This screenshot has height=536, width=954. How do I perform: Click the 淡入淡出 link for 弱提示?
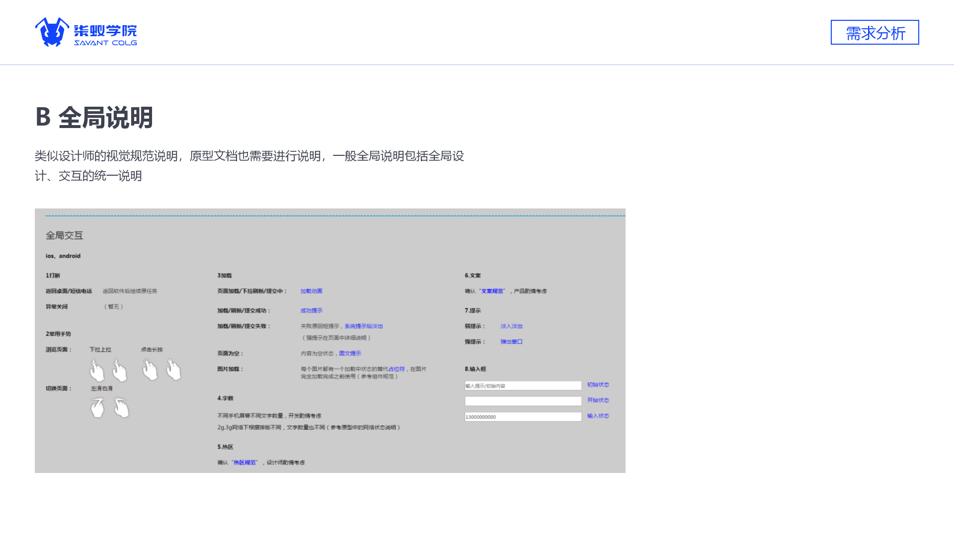pyautogui.click(x=511, y=327)
